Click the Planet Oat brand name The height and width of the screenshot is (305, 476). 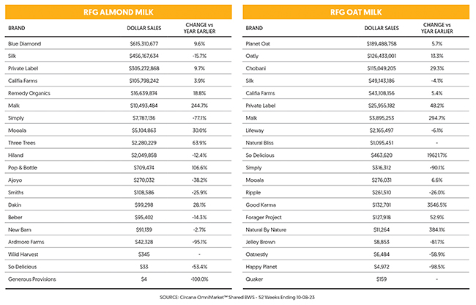258,44
